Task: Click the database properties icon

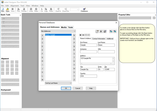Action: tap(105, 31)
